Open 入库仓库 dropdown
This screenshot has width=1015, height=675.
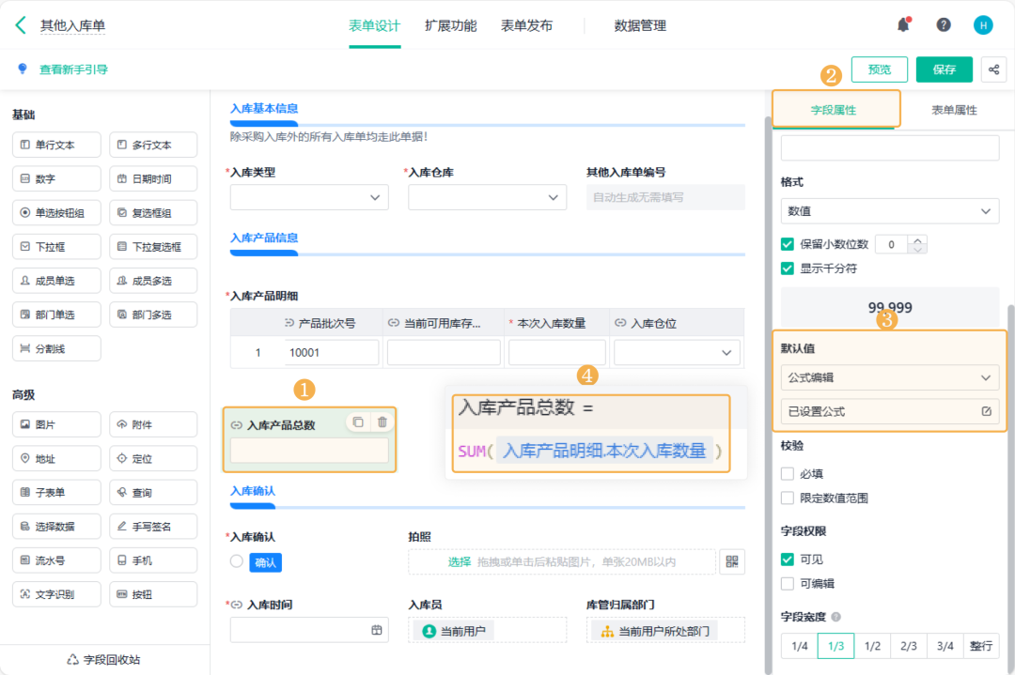click(488, 197)
